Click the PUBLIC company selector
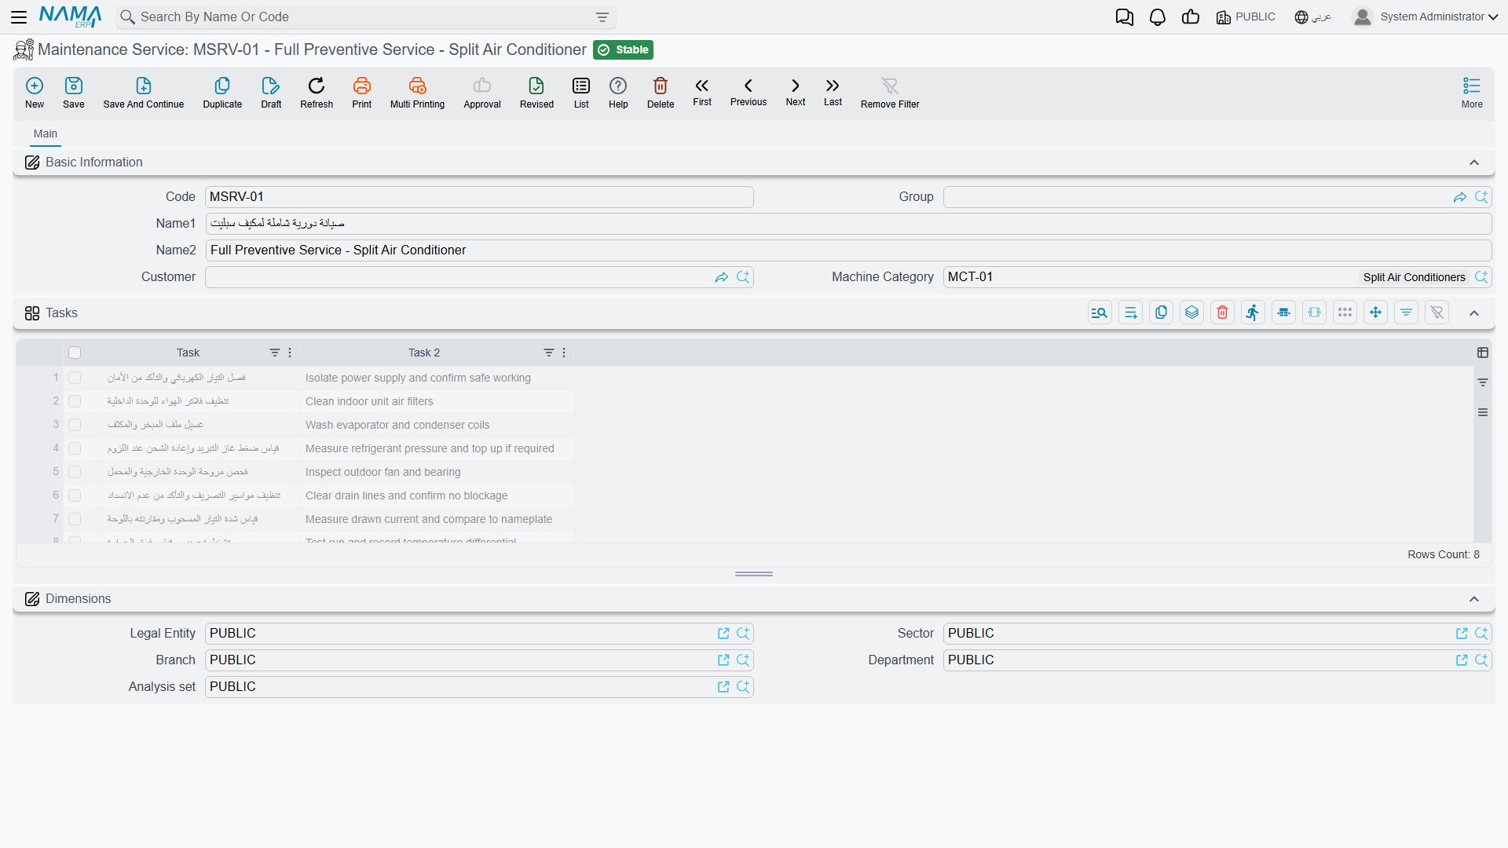This screenshot has height=848, width=1508. coord(1246,17)
